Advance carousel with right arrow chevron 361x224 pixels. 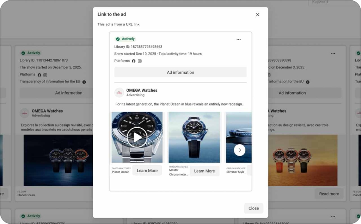pos(239,150)
